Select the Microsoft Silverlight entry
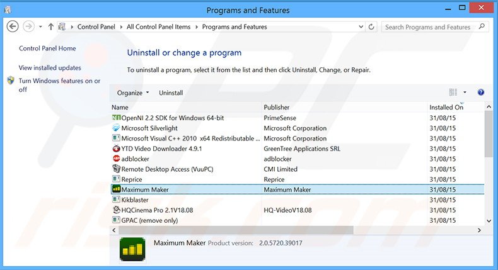The image size is (498, 270). pyautogui.click(x=149, y=128)
